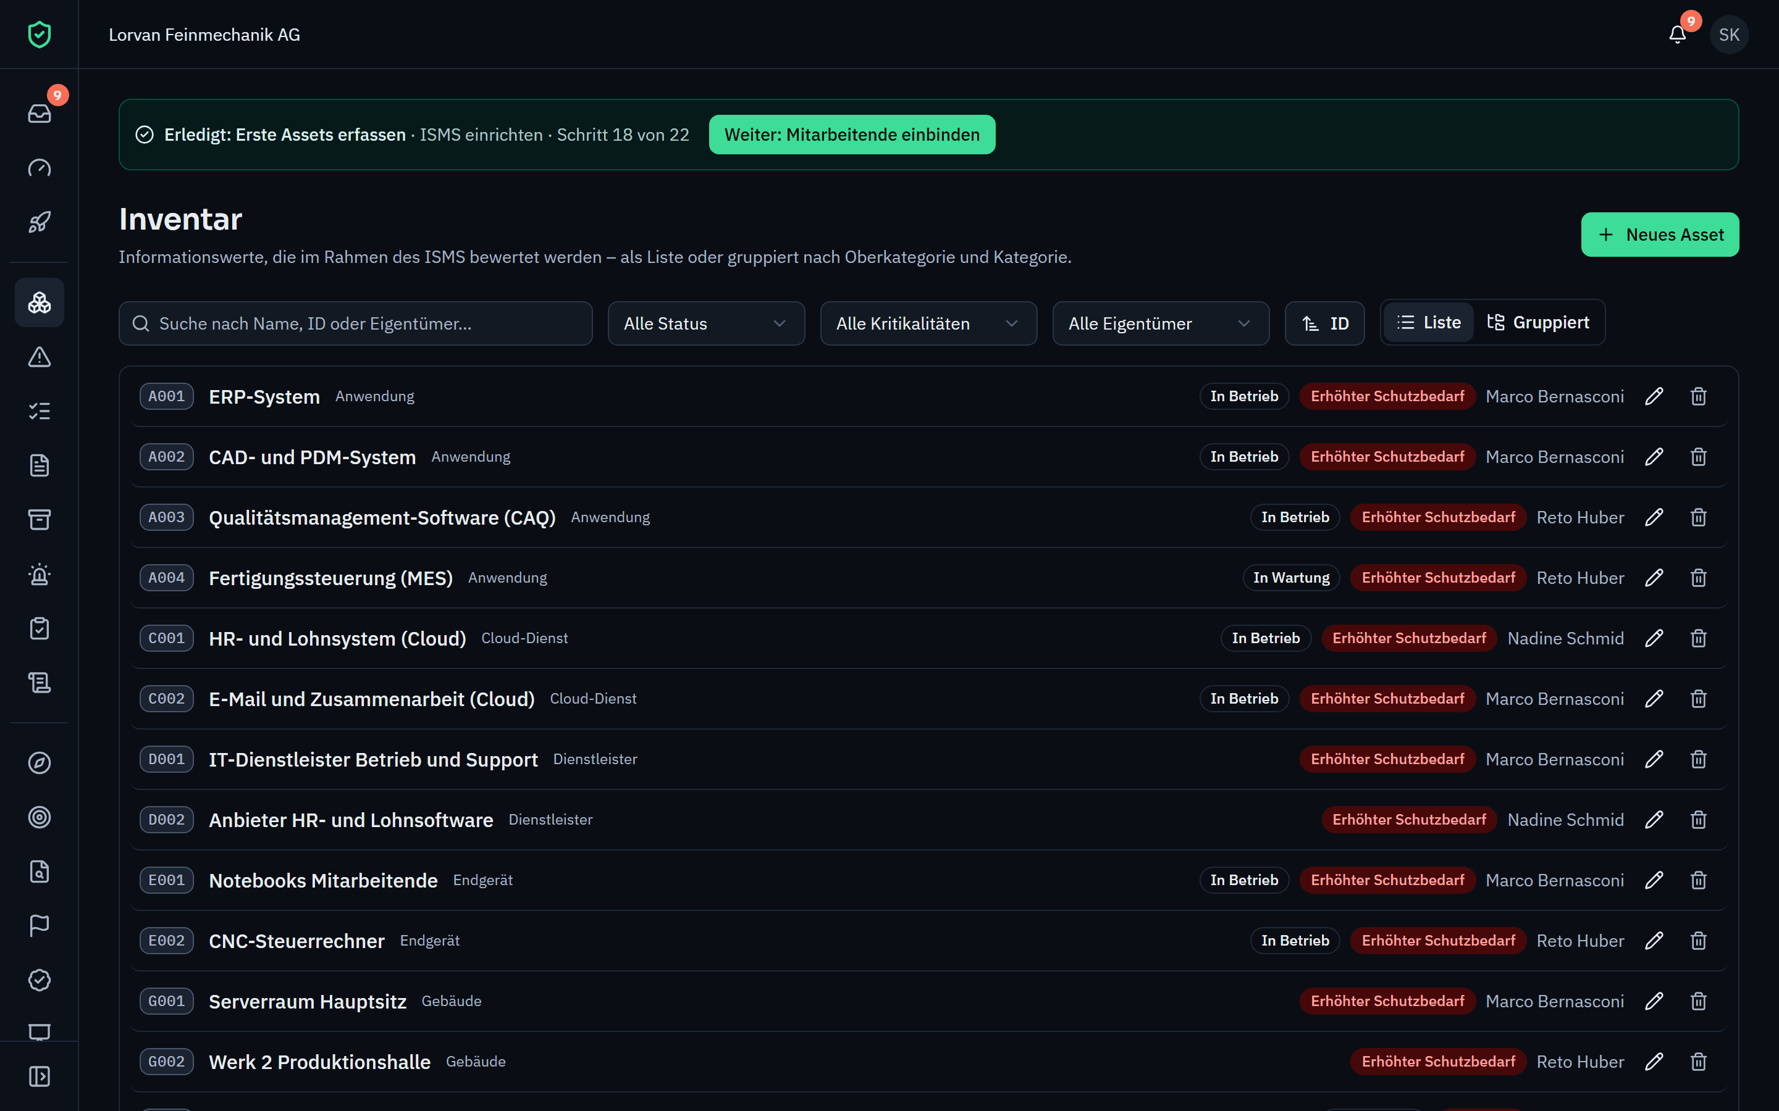Screen dimensions: 1779x1111
Task: Click the In Wartung status badge
Action: pyautogui.click(x=1291, y=578)
